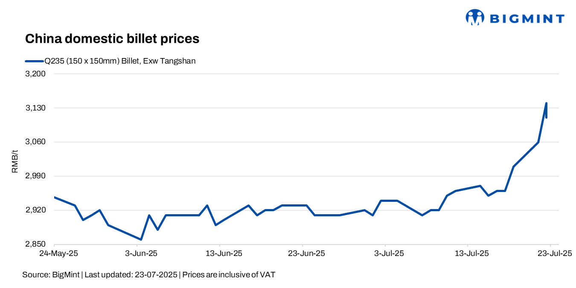Click the 23-Jun-25 date label
The height and width of the screenshot is (288, 576).
pos(306,253)
